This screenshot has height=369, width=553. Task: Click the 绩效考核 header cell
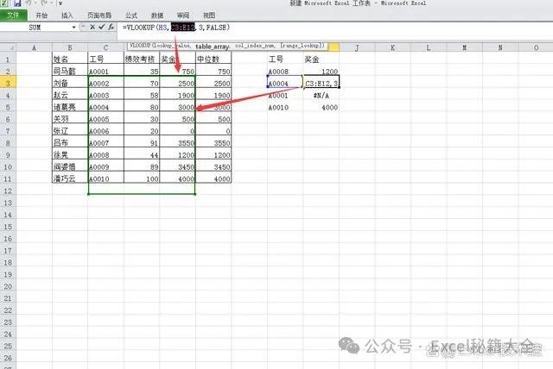(x=142, y=59)
